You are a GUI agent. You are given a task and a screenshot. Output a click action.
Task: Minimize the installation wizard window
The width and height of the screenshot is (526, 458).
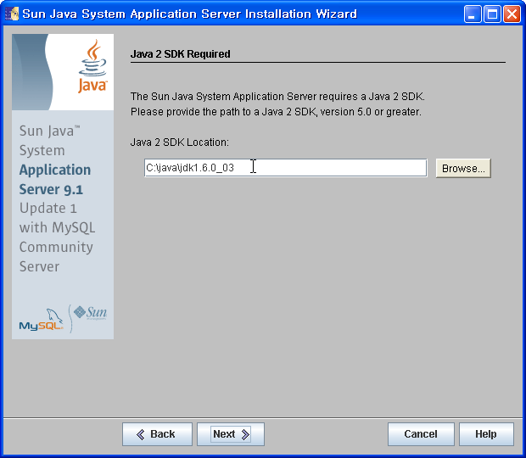tap(473, 14)
